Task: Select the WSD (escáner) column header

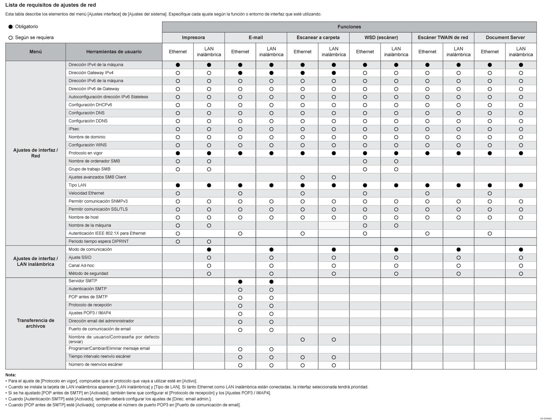Action: [381, 38]
